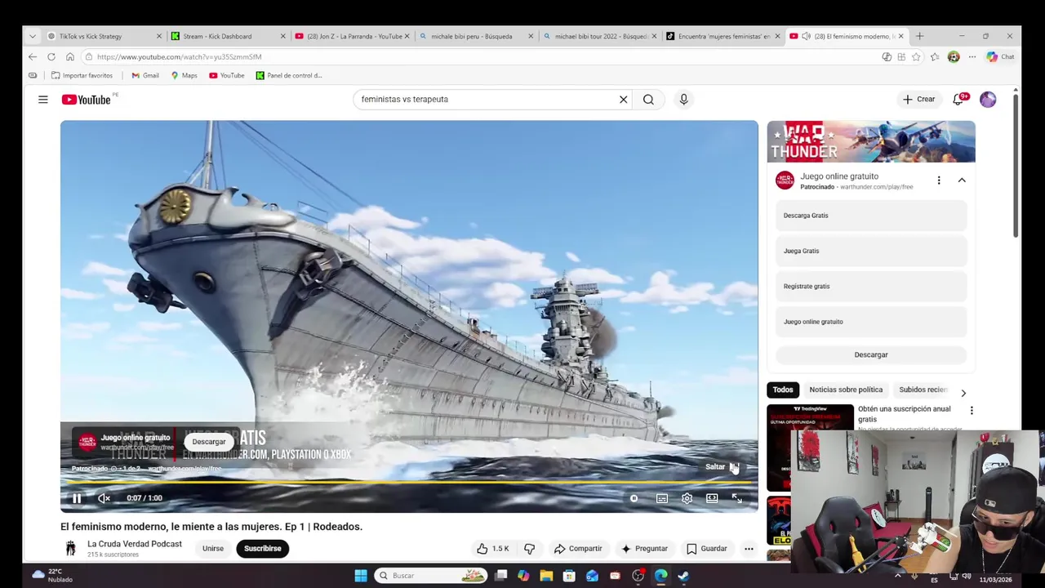Image resolution: width=1045 pixels, height=588 pixels.
Task: Switch to michale bibi peru search tab
Action: tap(476, 36)
